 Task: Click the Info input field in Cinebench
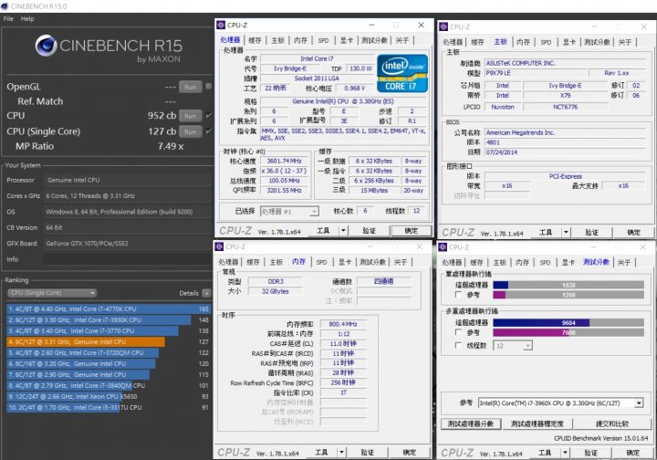tap(127, 259)
